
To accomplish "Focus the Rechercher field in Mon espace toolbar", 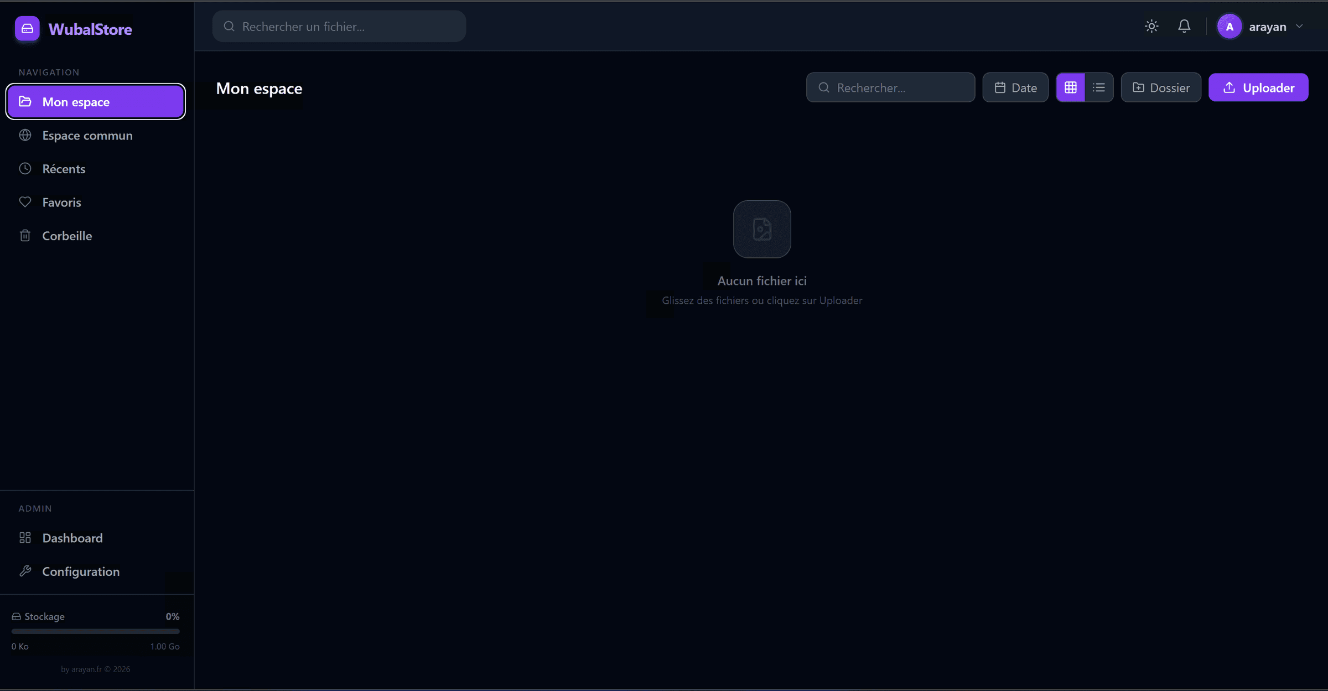I will point(890,87).
